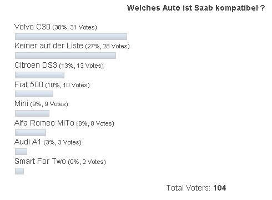Select the Smart For Two label

40,161
